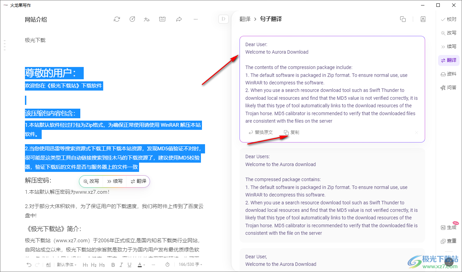The image size is (462, 272).
Task: Dismiss the first translation card with X
Action: (x=416, y=132)
